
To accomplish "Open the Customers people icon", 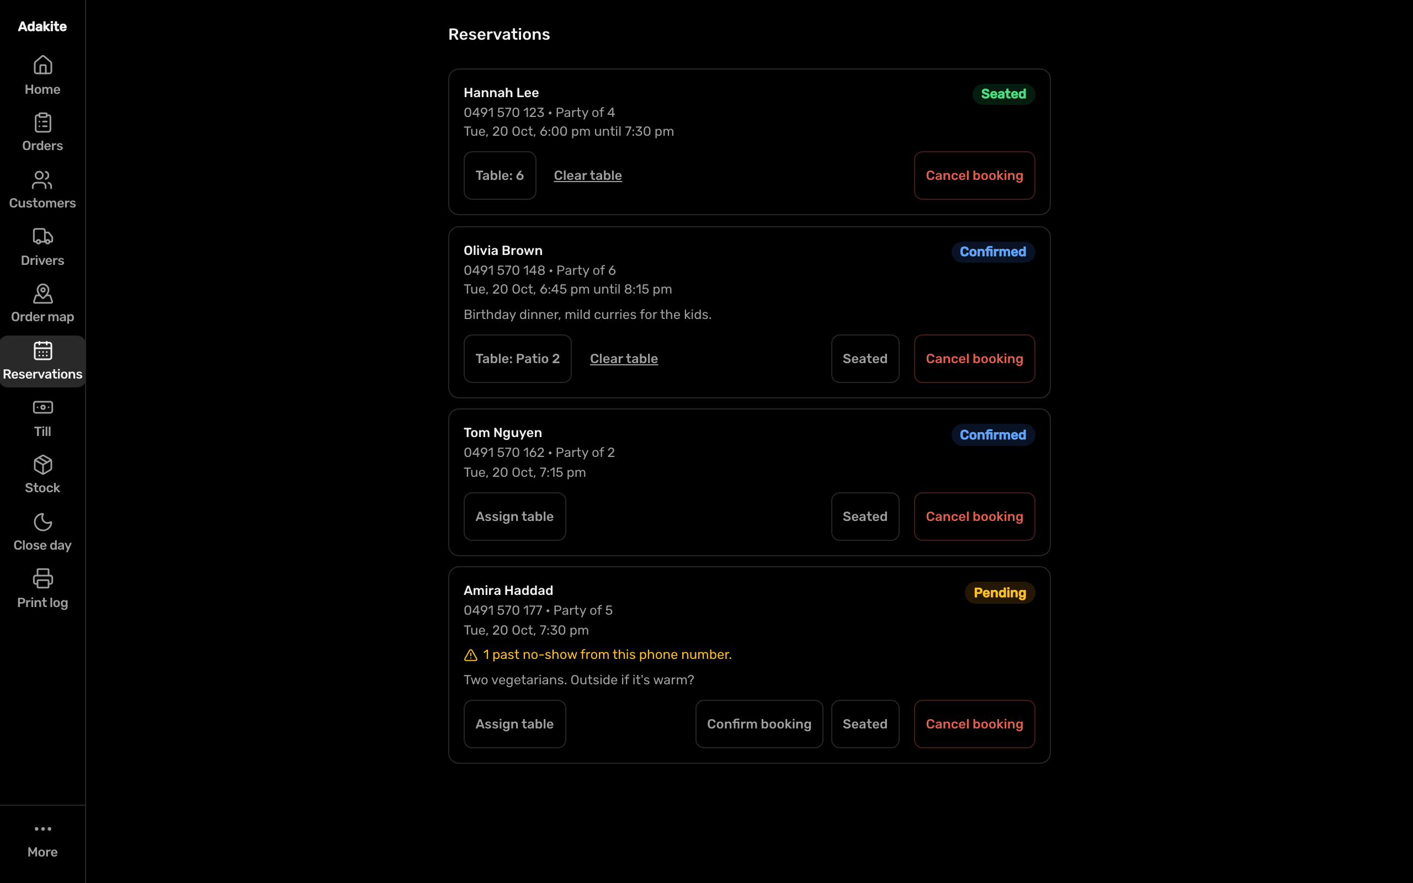I will click(43, 180).
